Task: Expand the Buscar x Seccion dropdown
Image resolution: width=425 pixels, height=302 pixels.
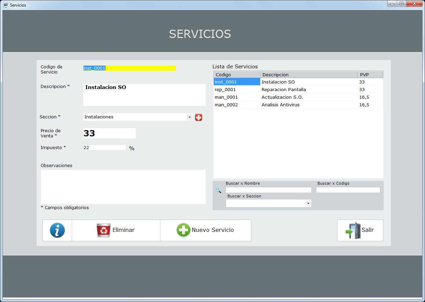Action: [308, 204]
